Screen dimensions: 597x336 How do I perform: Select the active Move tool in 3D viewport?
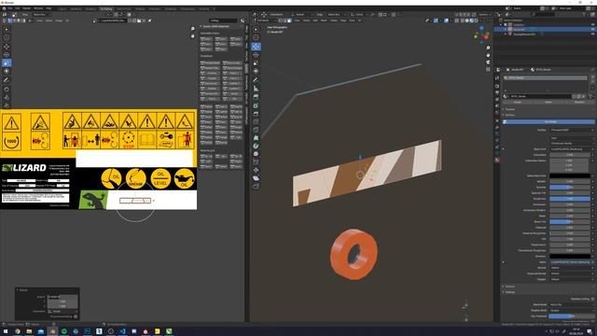pyautogui.click(x=256, y=47)
